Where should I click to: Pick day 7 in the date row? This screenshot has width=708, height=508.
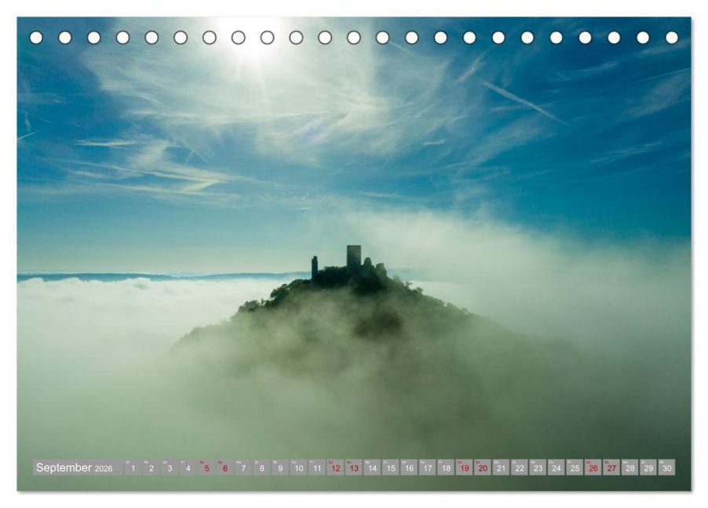[x=243, y=467]
